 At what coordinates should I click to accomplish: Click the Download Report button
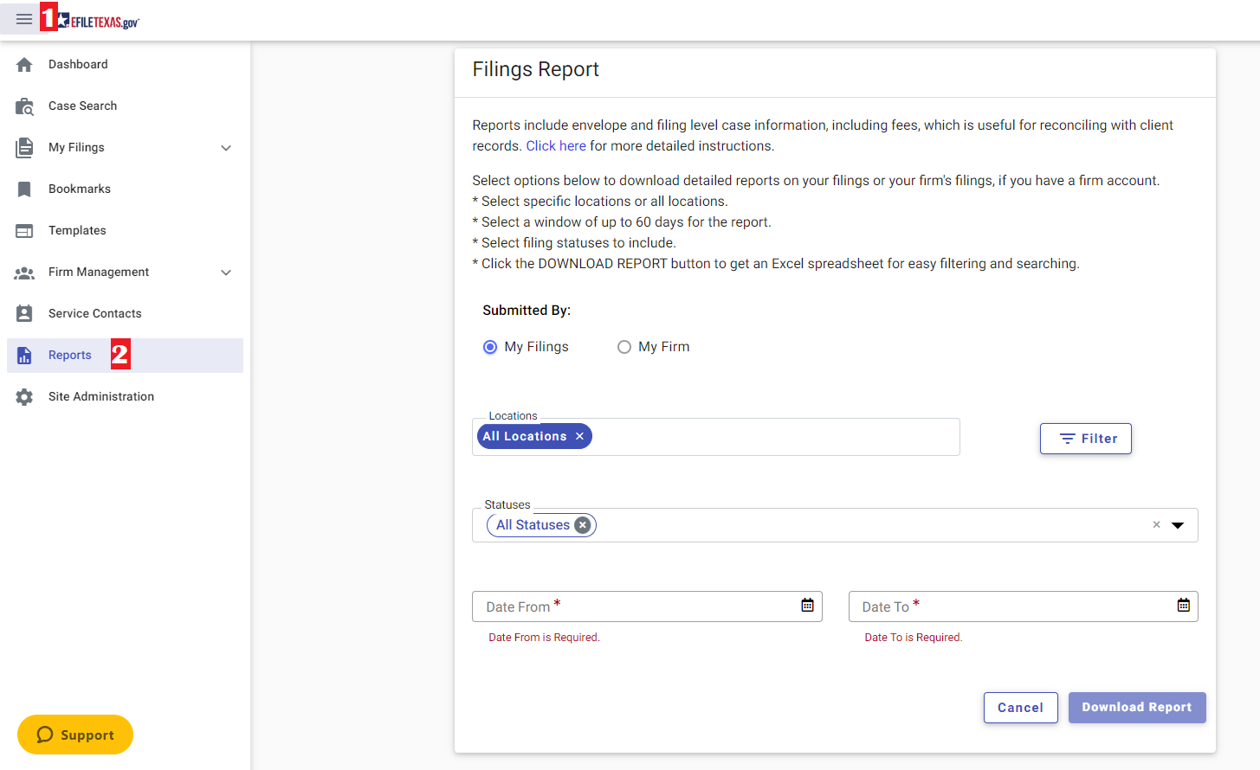tap(1137, 708)
